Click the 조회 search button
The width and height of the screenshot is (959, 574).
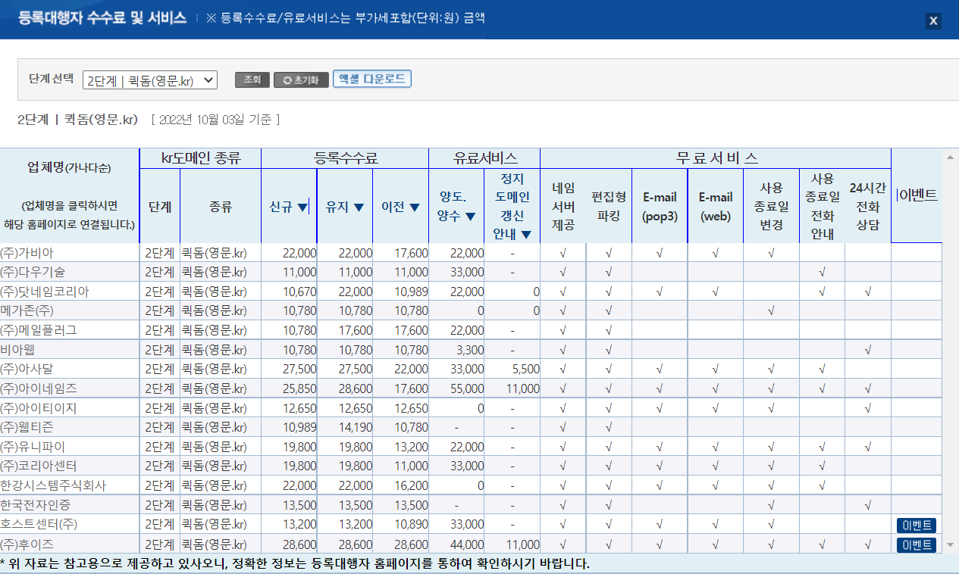252,80
